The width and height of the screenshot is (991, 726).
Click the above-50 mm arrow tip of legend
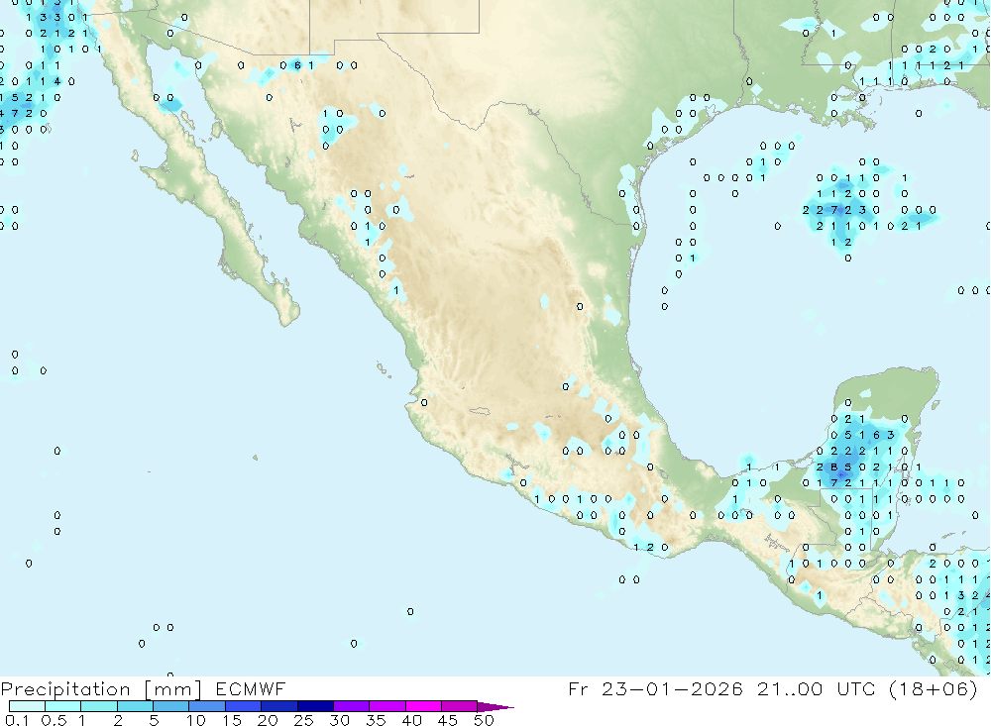tap(495, 706)
